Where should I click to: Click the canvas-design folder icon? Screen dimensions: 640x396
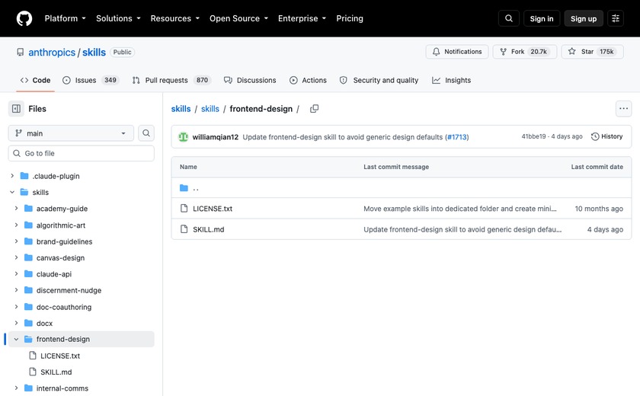29,257
